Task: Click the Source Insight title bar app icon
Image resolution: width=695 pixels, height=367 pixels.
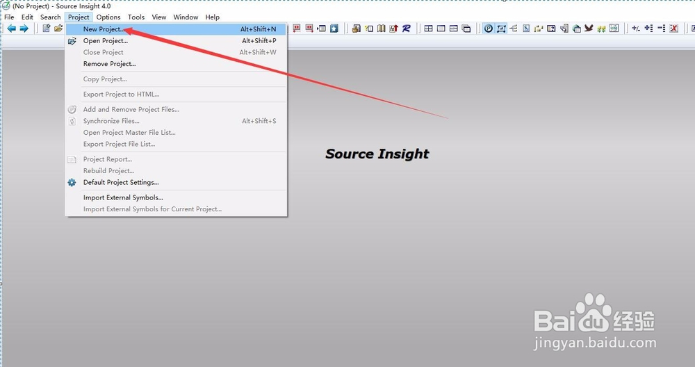Action: point(6,6)
